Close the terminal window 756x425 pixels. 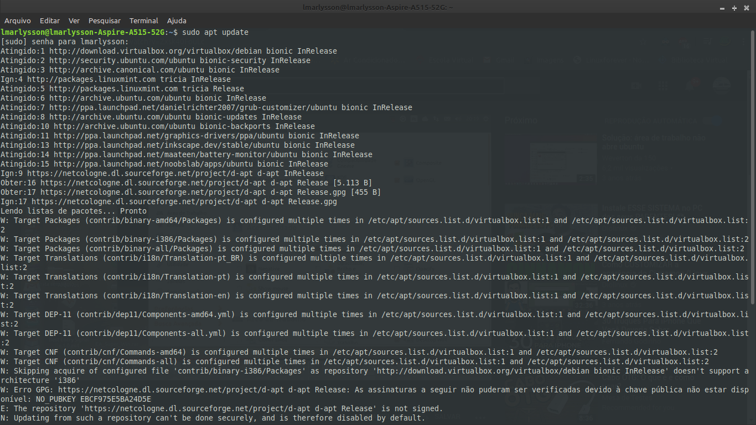(745, 8)
